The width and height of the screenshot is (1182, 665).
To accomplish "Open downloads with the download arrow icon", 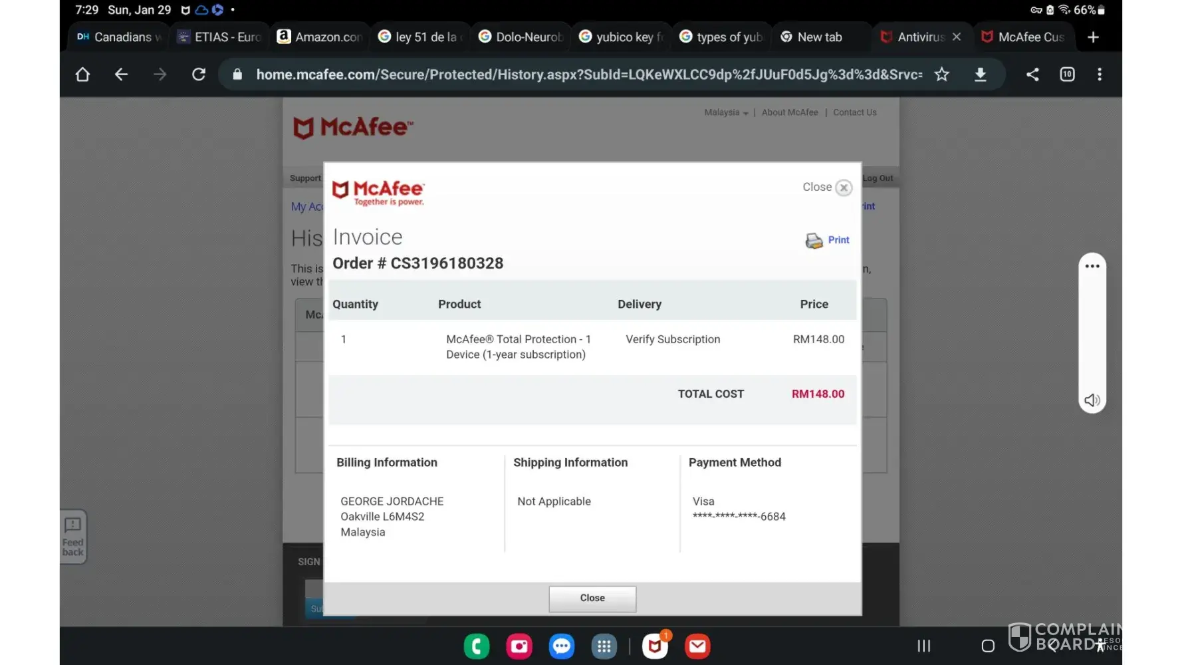I will tap(980, 74).
